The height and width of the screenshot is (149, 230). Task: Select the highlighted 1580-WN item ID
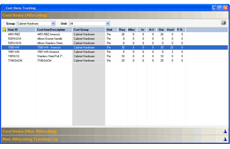[13, 47]
